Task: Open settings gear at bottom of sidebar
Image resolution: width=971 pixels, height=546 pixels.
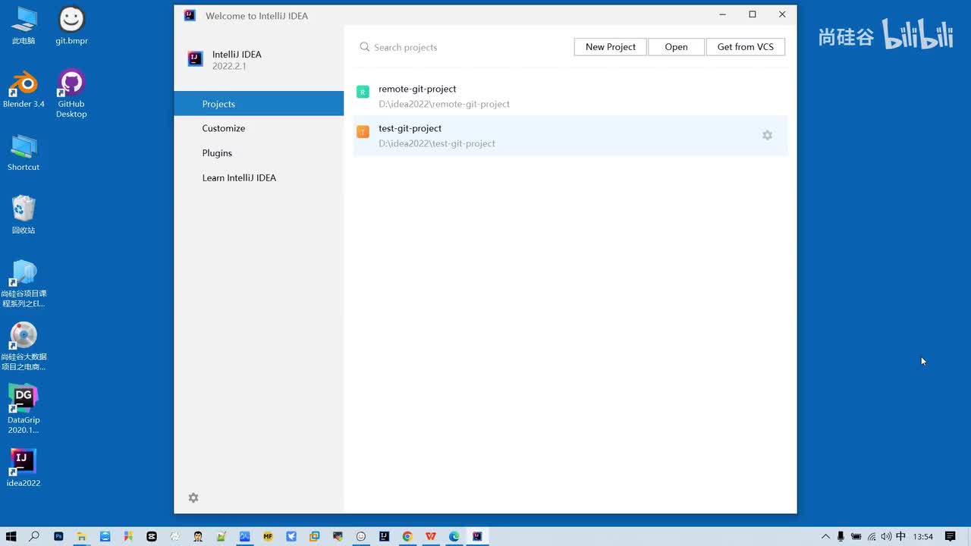Action: tap(193, 498)
